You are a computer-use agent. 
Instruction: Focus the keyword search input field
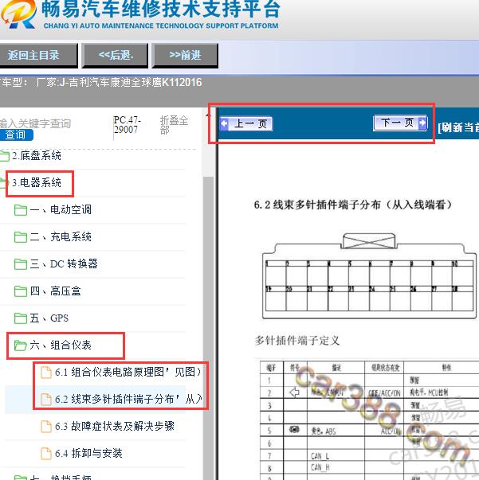35,123
